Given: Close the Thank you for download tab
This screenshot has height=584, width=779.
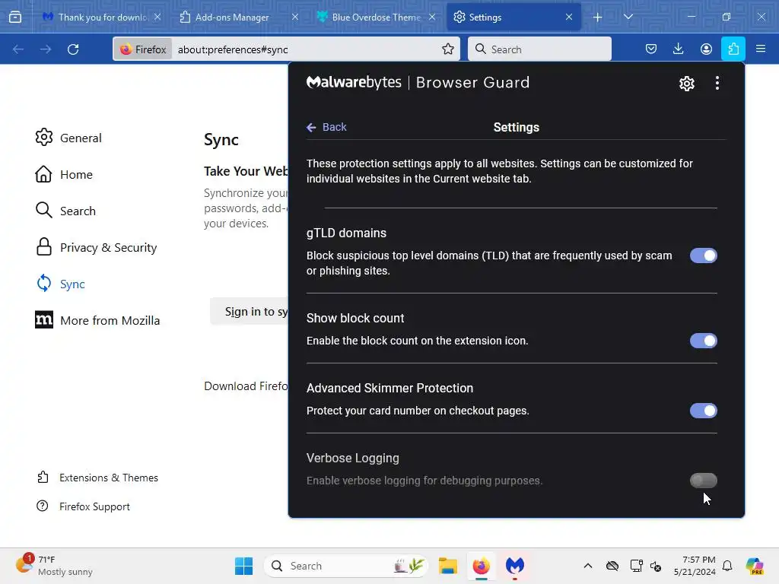Looking at the screenshot, I should click(157, 17).
